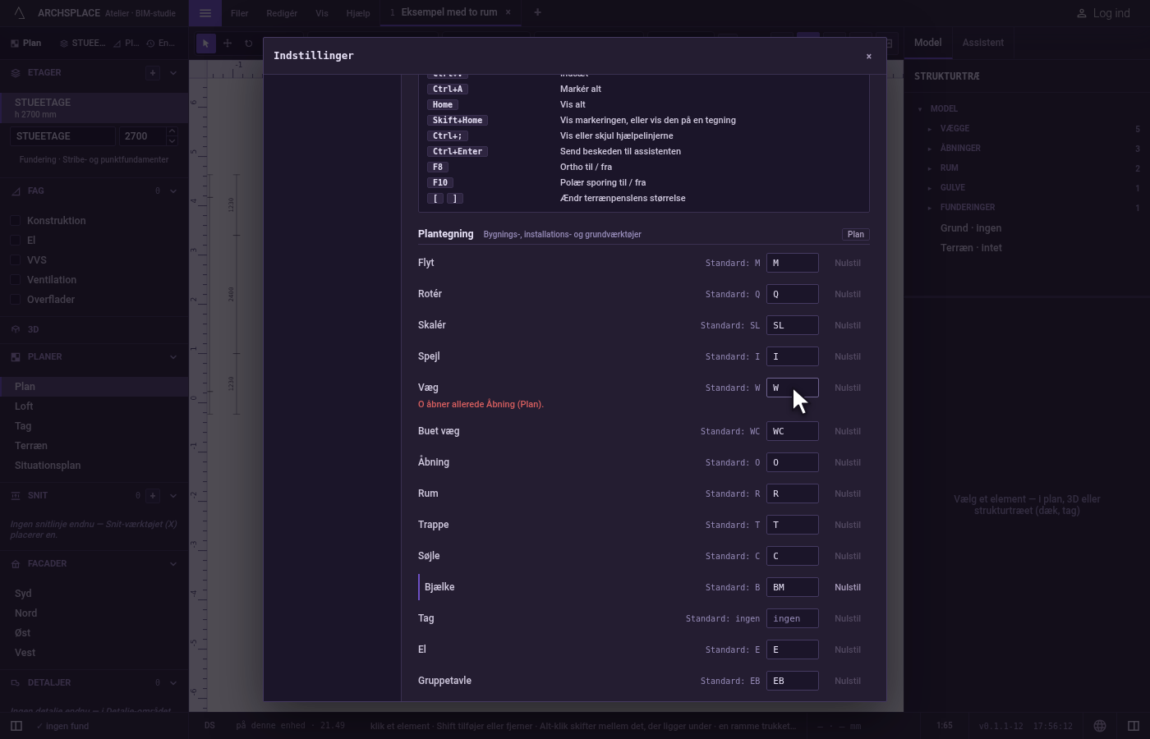The width and height of the screenshot is (1150, 739).
Task: Open a new document tab
Action: click(x=537, y=12)
